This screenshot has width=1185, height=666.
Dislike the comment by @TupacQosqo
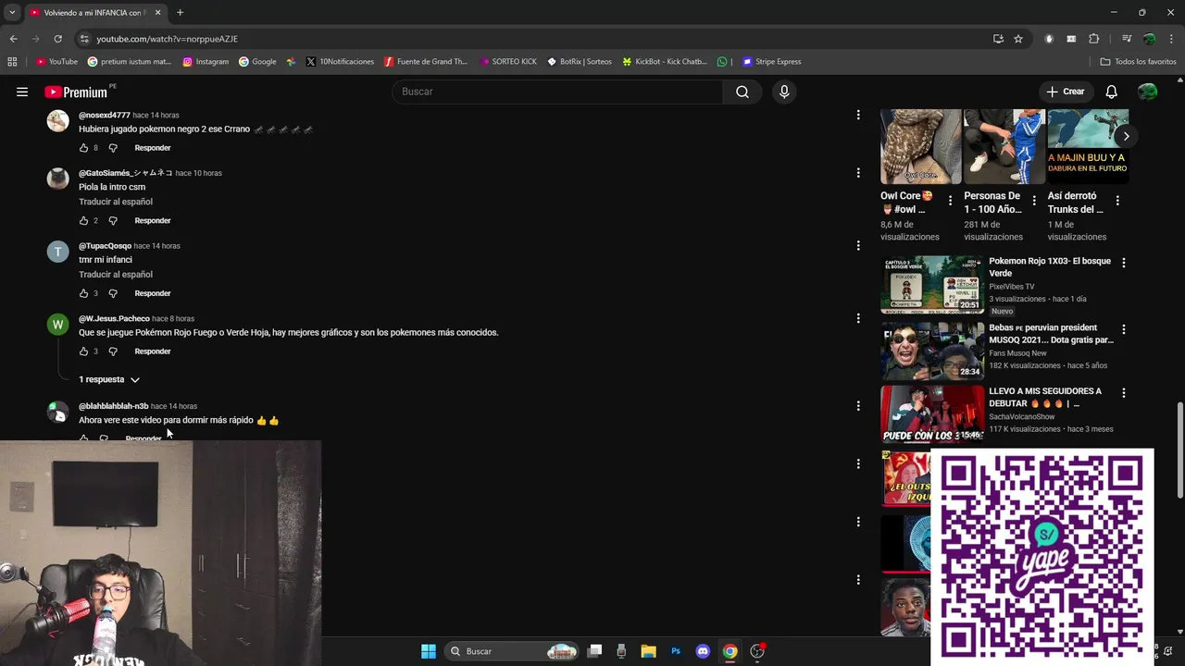pos(113,293)
